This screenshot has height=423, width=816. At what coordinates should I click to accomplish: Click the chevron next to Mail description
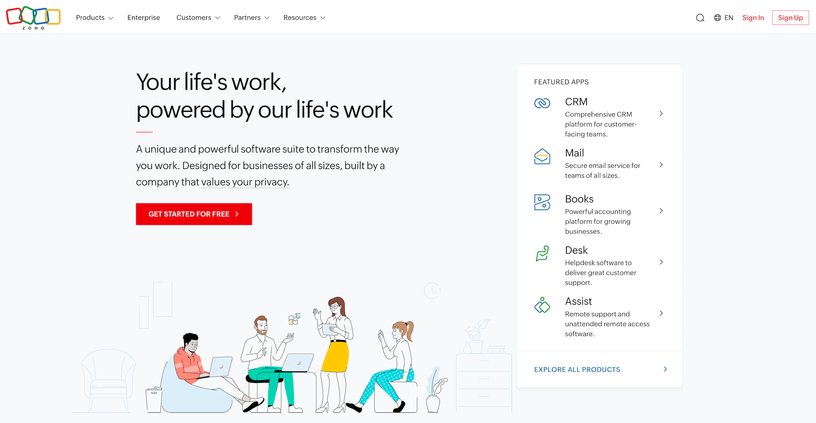click(661, 165)
